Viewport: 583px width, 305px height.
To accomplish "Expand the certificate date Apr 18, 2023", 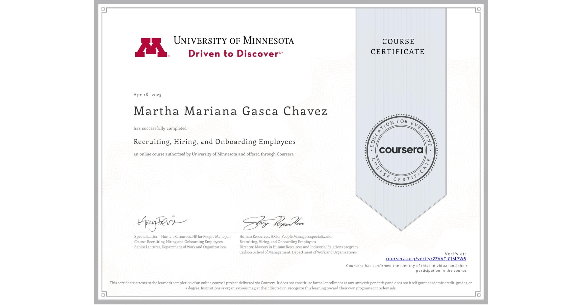I will click(147, 95).
